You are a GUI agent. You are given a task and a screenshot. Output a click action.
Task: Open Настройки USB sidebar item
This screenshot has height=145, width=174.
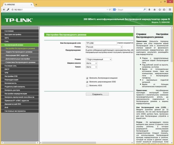point(20,76)
